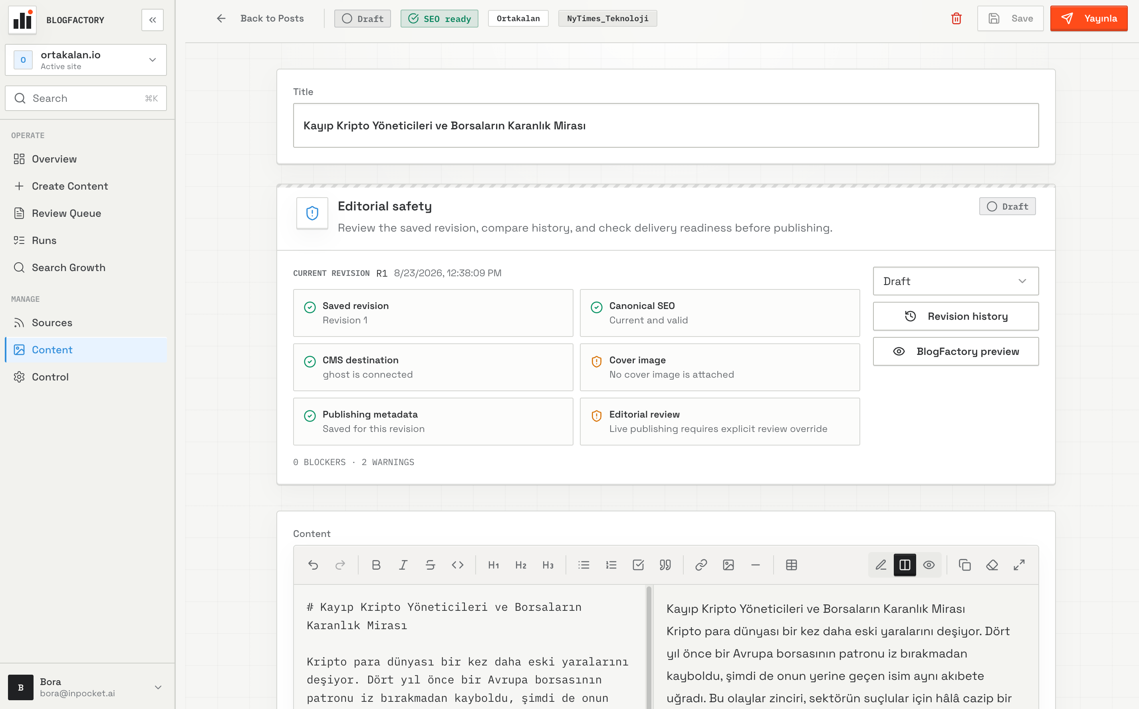
Task: Open Control in the sidebar
Action: (86, 377)
